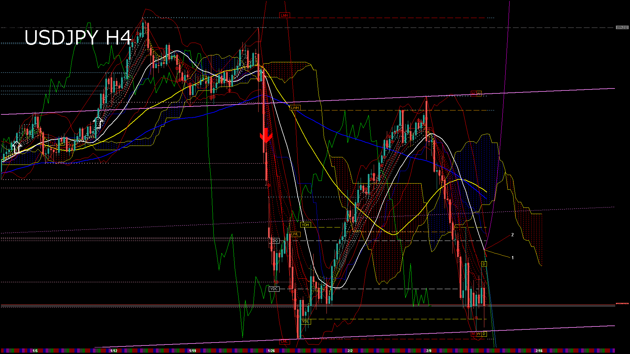Click the red down arrow signal marker
The width and height of the screenshot is (630, 354).
(266, 135)
